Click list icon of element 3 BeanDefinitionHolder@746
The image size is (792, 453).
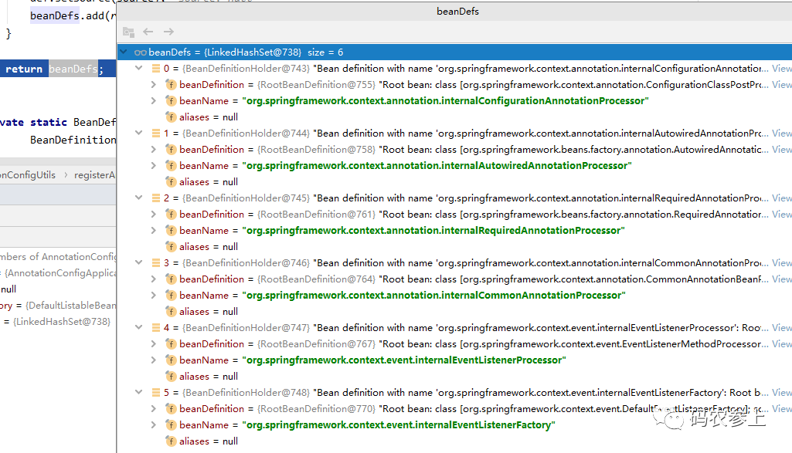156,263
